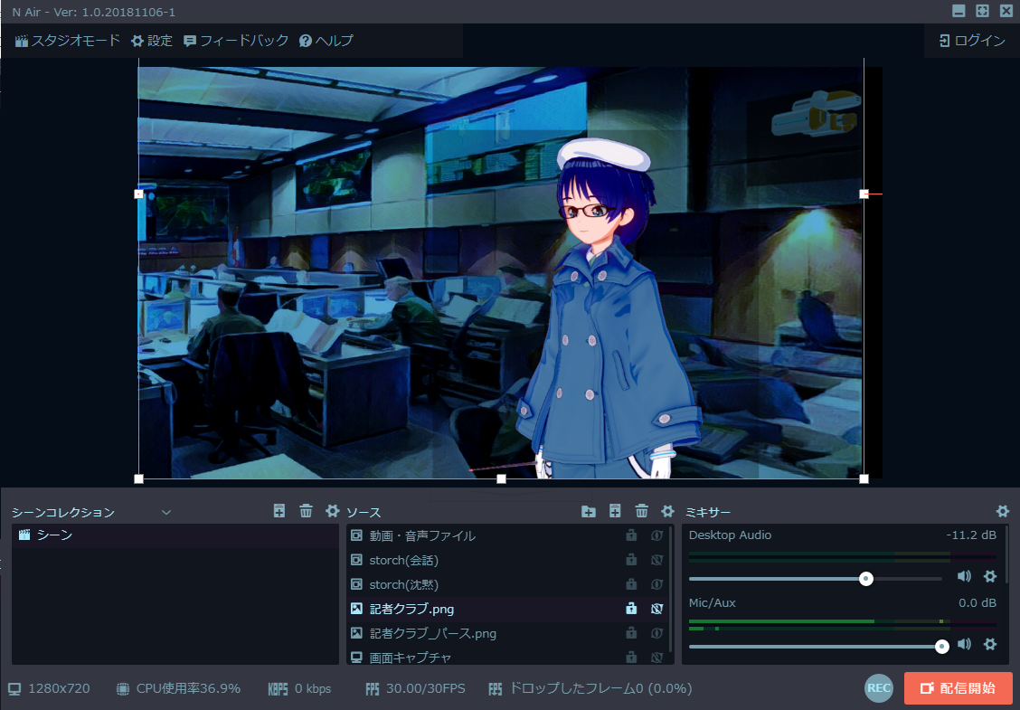Open the mixer settings gear in the header

tap(1002, 512)
